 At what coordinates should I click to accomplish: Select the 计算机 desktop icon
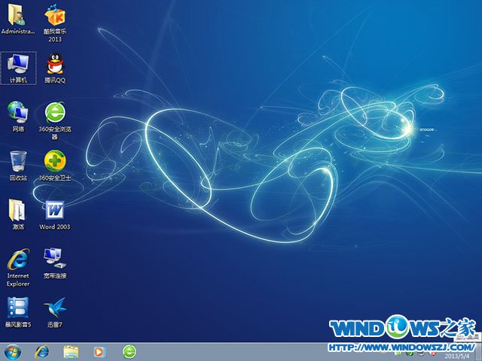(x=18, y=68)
